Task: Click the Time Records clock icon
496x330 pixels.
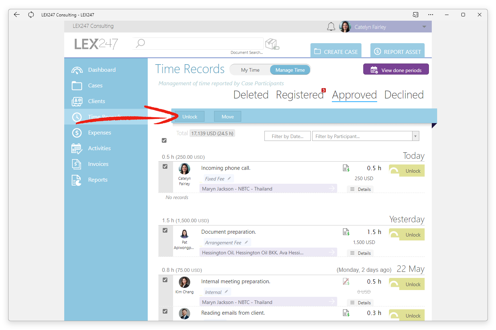Action: pyautogui.click(x=77, y=117)
